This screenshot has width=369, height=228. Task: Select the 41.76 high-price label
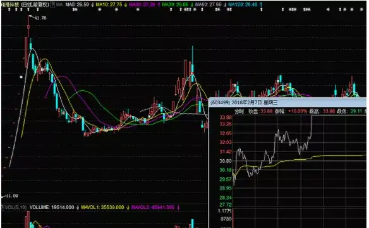[40, 18]
